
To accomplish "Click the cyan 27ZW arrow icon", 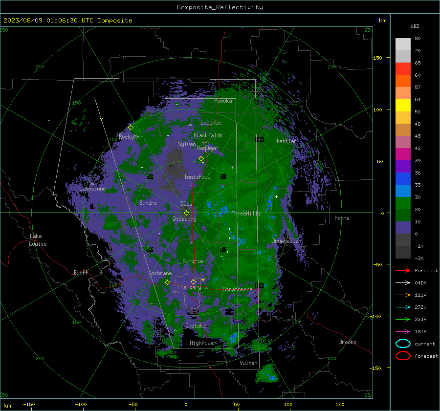I will [x=403, y=307].
